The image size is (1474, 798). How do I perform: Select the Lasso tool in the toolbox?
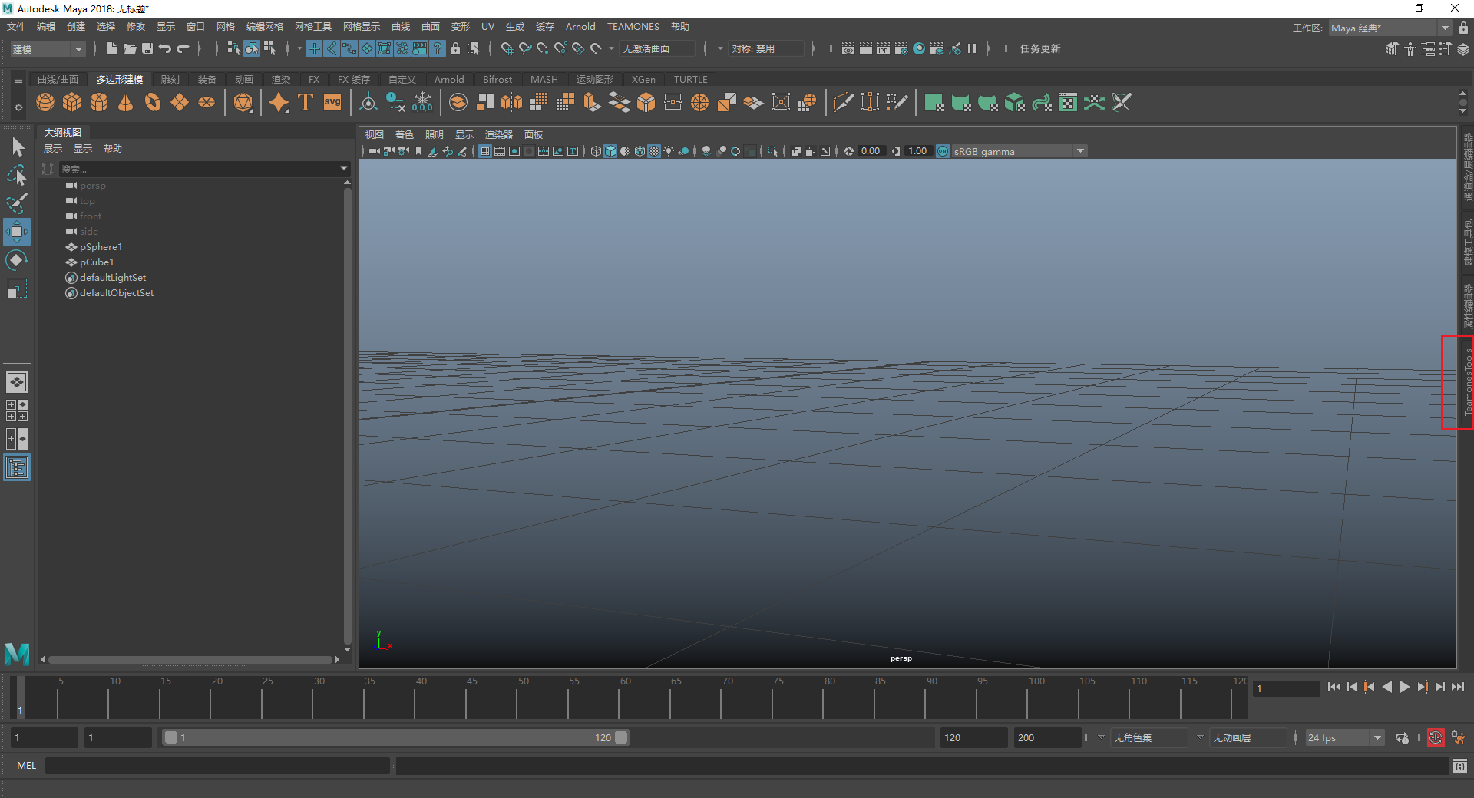[x=17, y=175]
